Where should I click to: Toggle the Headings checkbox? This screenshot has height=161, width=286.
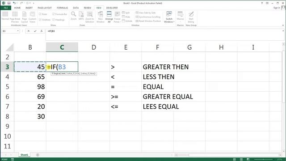point(59,20)
